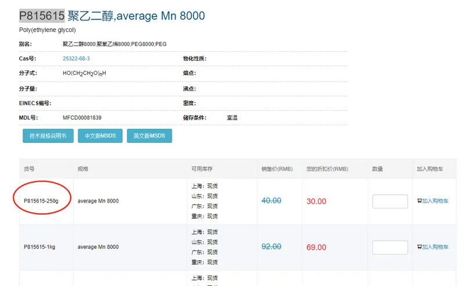Screen dimensions: 464x286
Task: Click the 重庆: 现货 stock entry in 1kg row
Action: [x=205, y=262]
